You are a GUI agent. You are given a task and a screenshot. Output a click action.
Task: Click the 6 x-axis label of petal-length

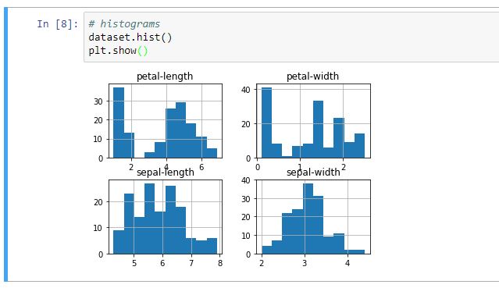(x=201, y=167)
